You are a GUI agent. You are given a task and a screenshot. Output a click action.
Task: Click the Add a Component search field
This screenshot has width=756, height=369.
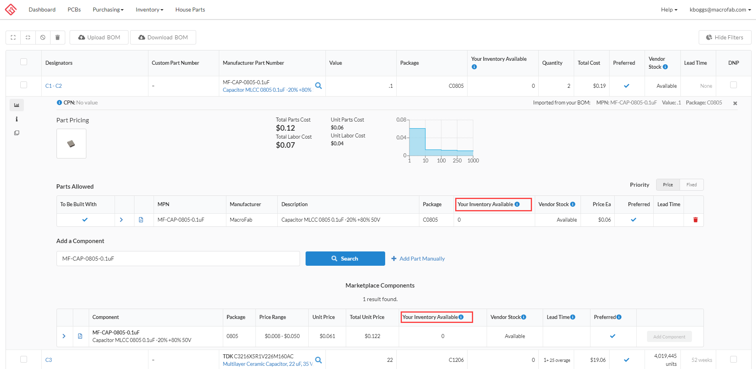pos(178,259)
